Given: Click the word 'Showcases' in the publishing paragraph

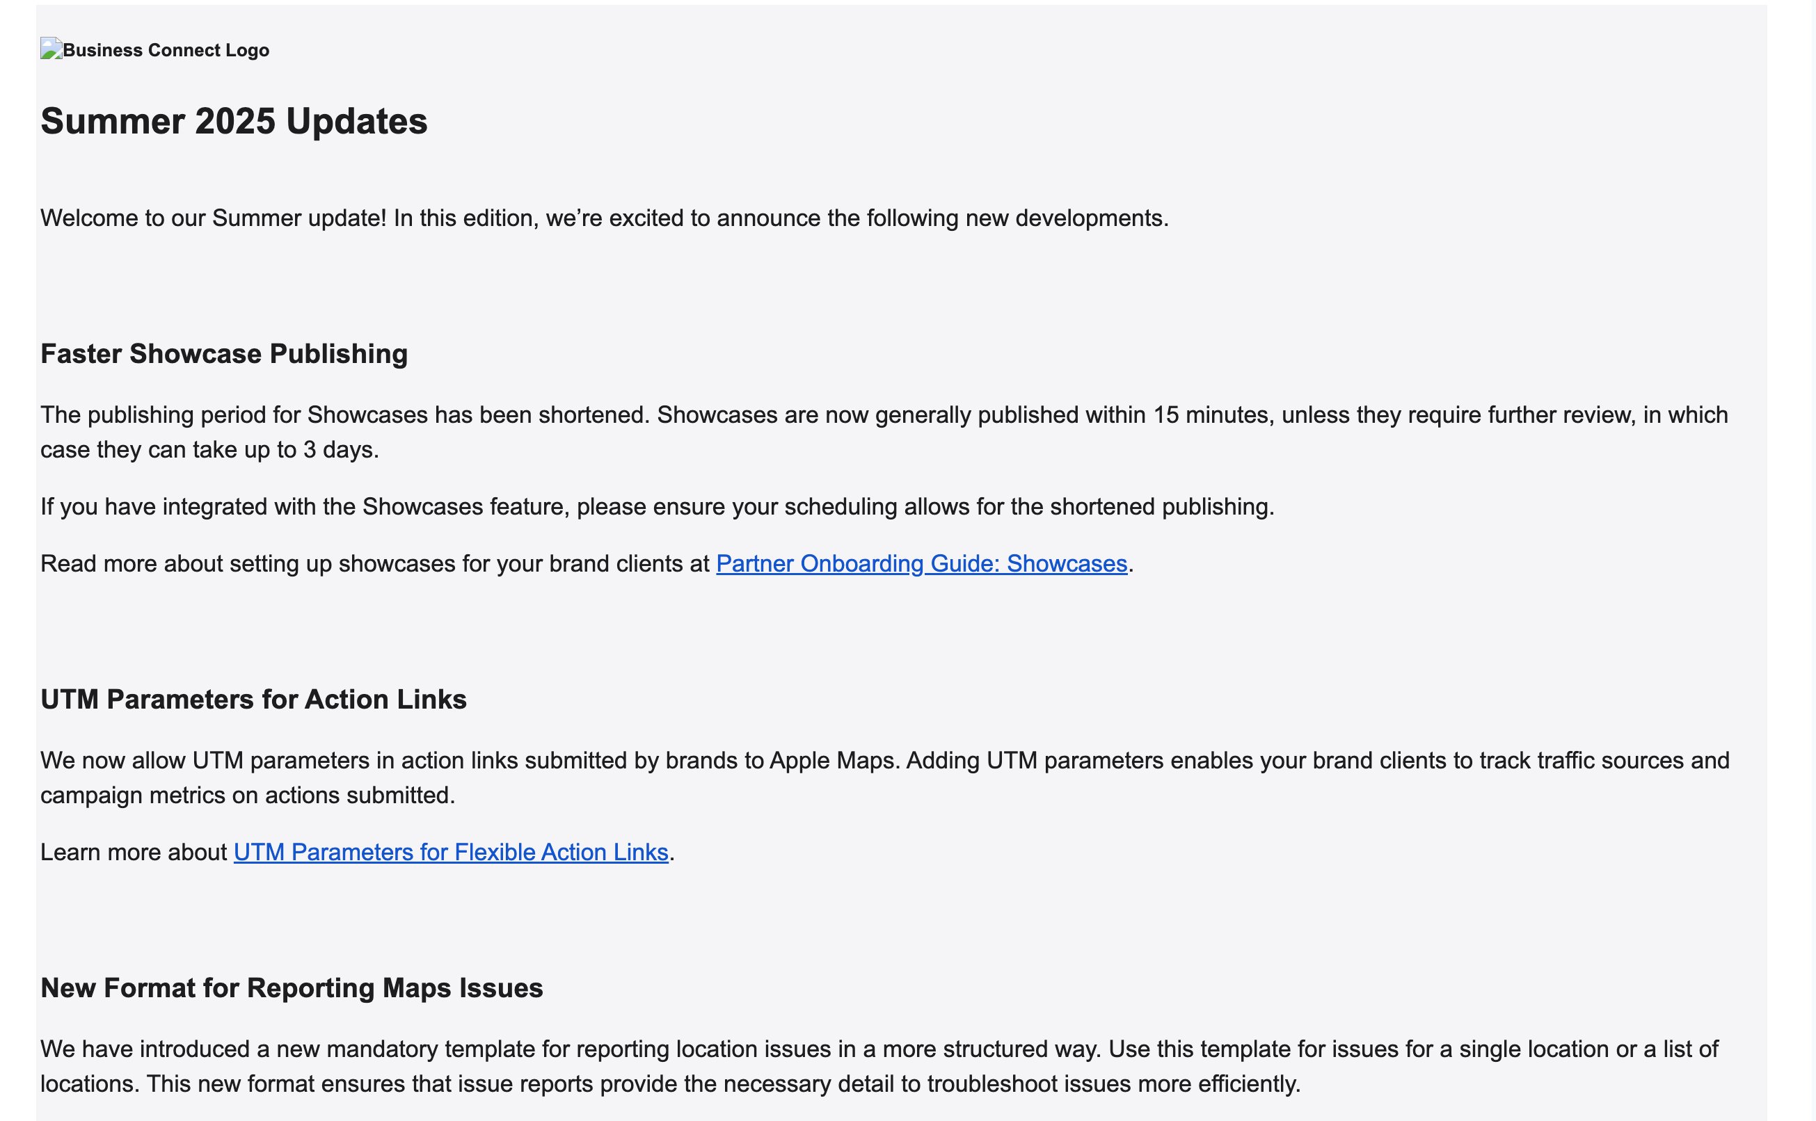Looking at the screenshot, I should [x=367, y=415].
